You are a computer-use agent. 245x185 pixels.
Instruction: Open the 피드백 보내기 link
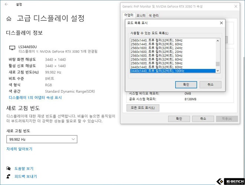click(x=26, y=176)
